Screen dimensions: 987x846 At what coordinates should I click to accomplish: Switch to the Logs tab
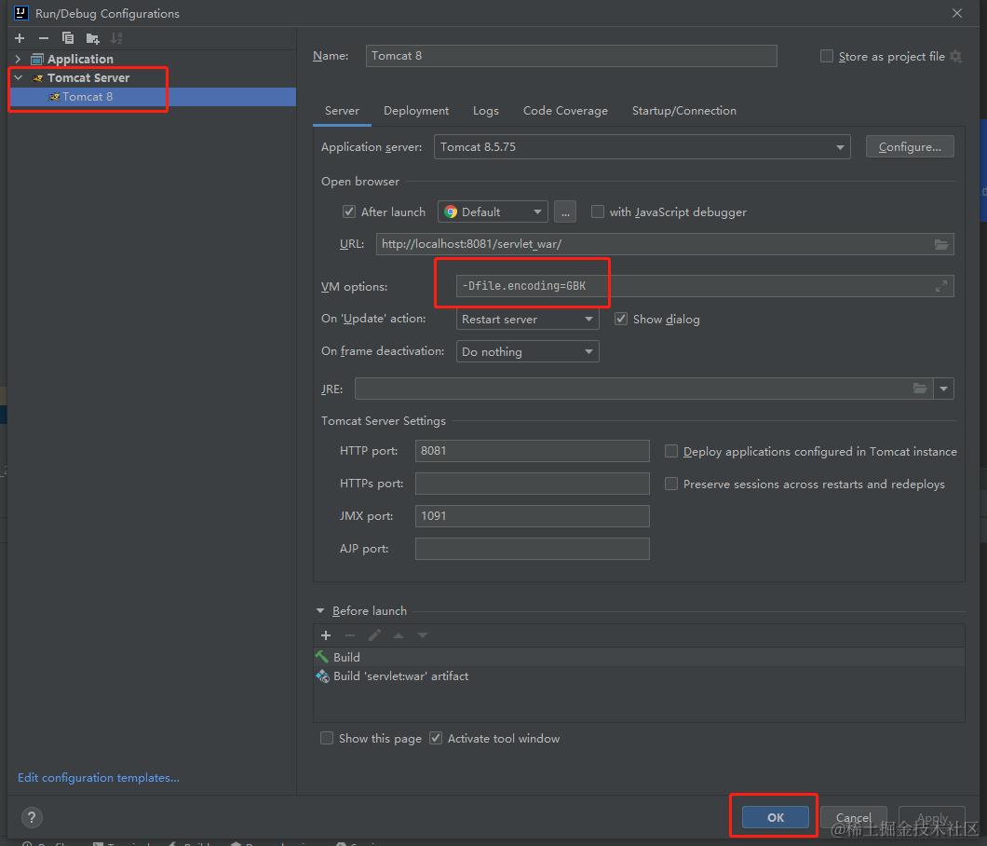coord(485,111)
